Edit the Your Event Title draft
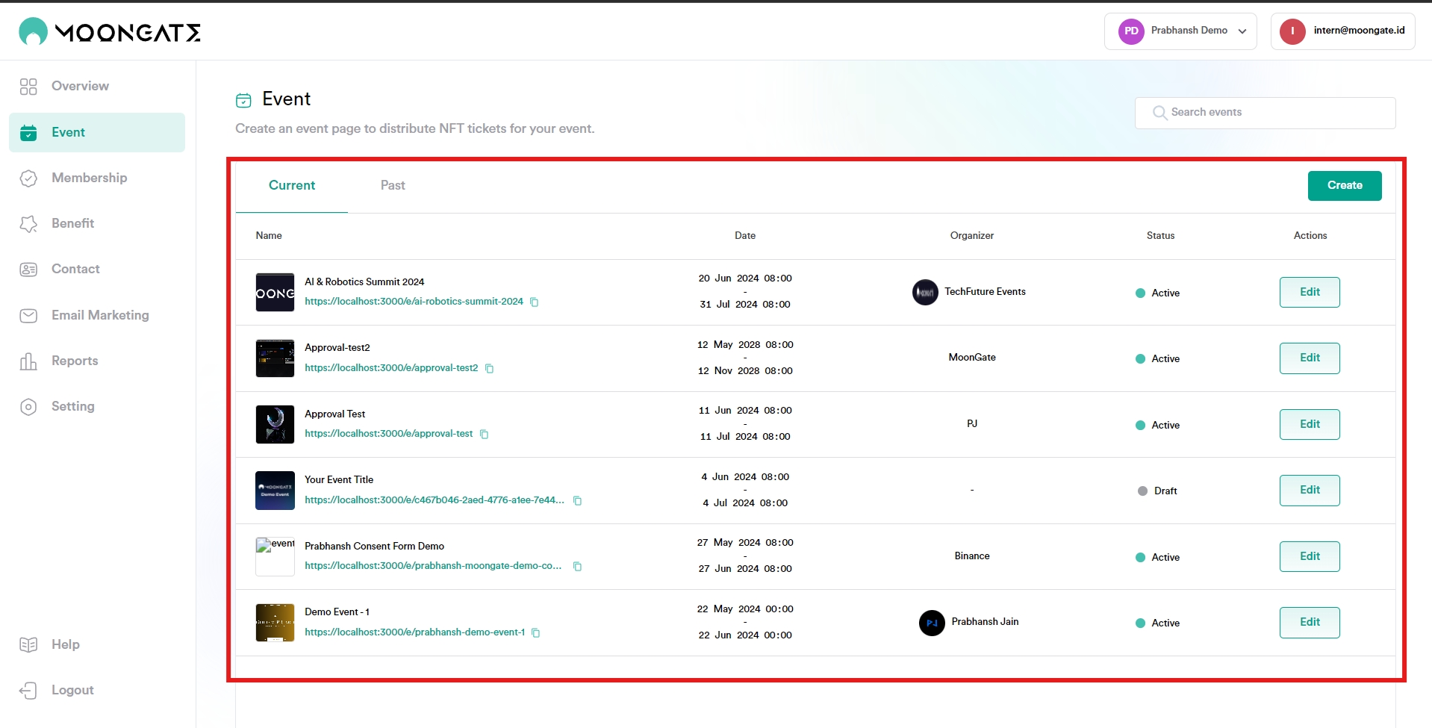Viewport: 1432px width, 728px height. (x=1309, y=491)
